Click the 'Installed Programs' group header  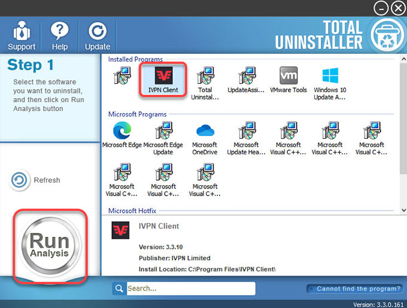pos(135,59)
